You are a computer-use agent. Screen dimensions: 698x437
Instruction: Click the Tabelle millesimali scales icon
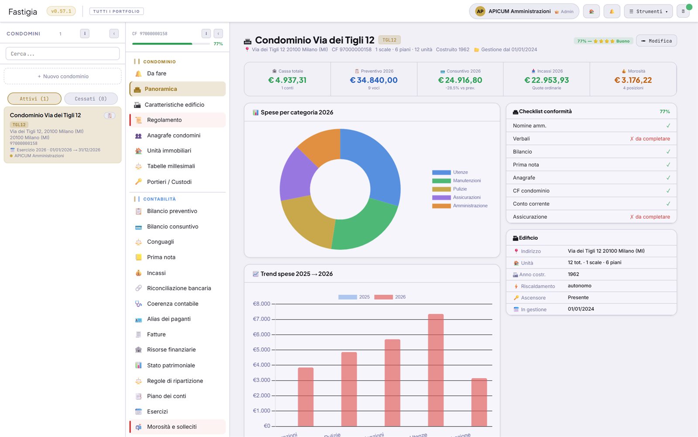click(138, 166)
